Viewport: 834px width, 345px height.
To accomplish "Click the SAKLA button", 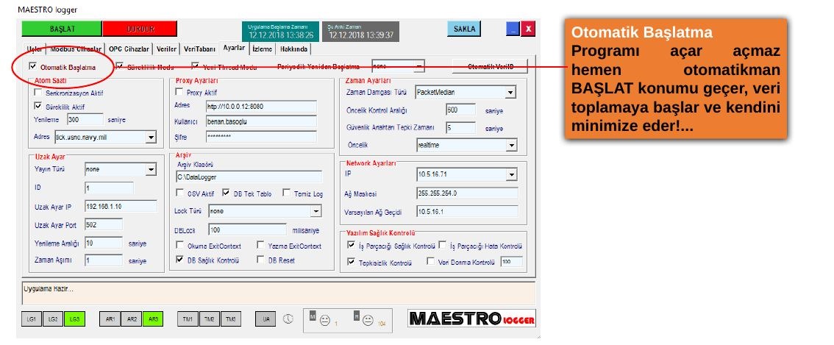I will 464,29.
